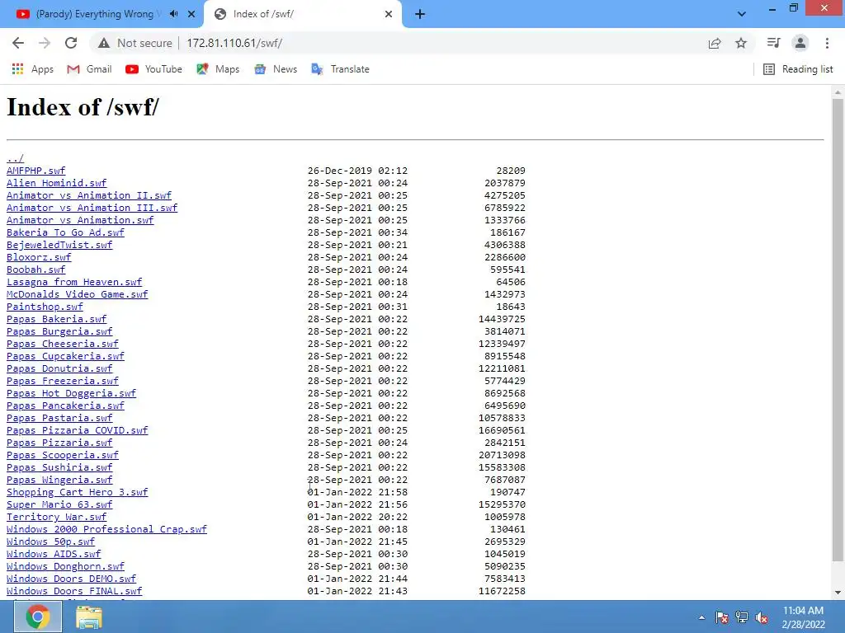
Task: Open the Chrome profile avatar
Action: tap(800, 43)
